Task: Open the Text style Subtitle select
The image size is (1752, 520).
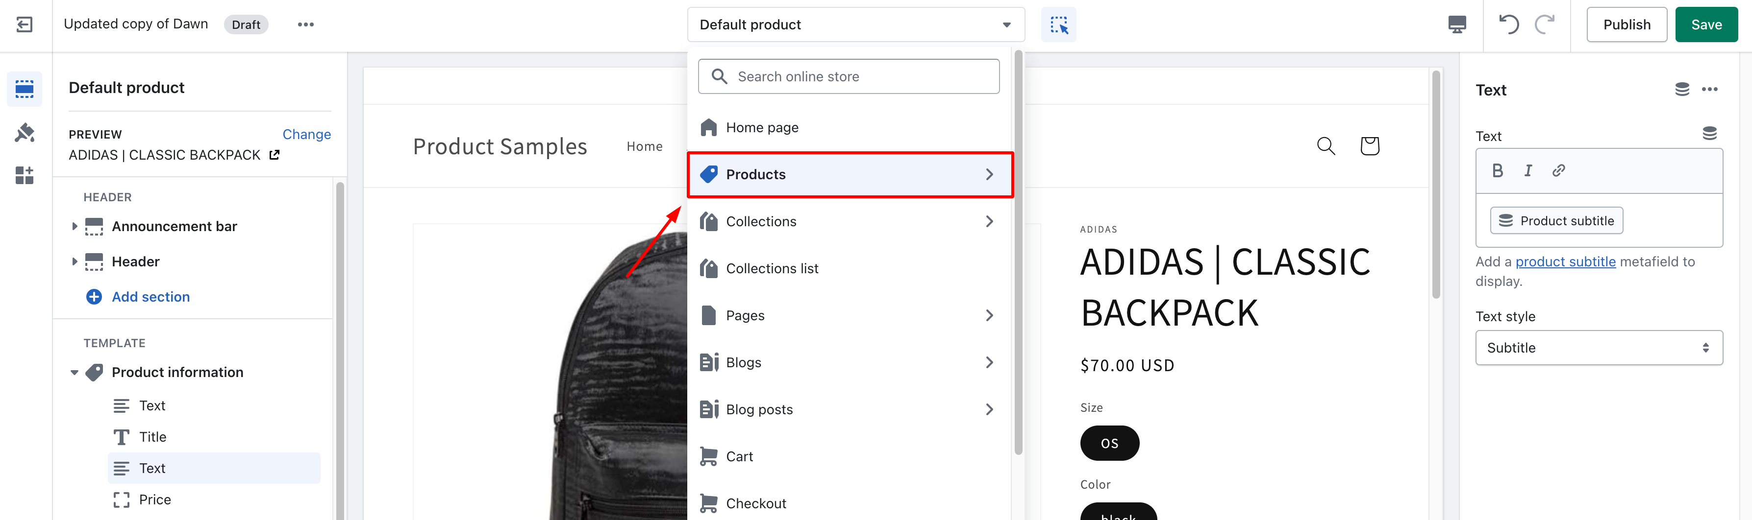Action: pos(1598,348)
